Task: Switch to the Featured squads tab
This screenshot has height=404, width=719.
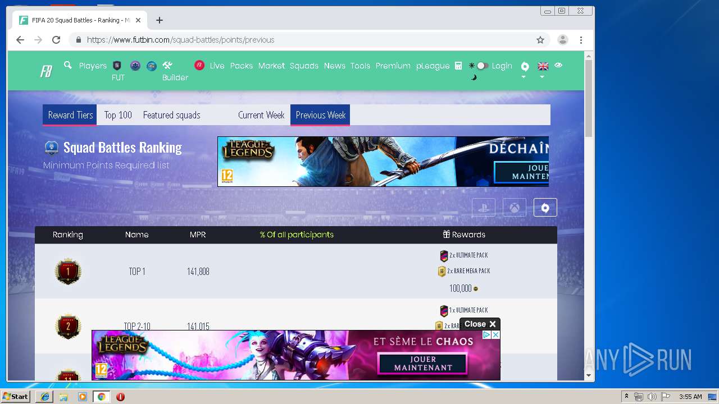Action: pyautogui.click(x=171, y=115)
